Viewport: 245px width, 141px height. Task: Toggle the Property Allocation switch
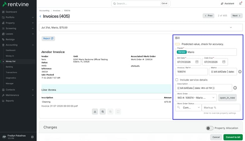210,128
